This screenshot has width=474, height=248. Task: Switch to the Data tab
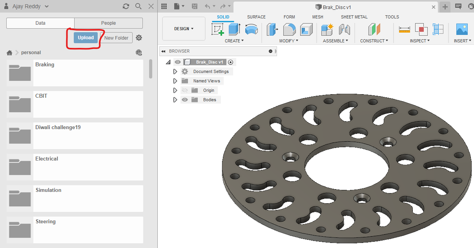click(x=40, y=23)
